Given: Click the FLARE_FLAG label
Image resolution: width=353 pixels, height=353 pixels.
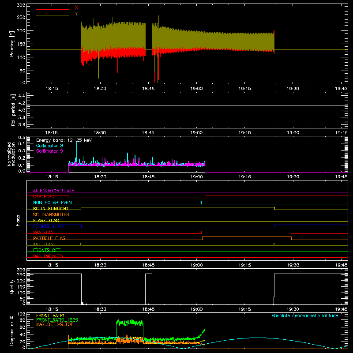Looking at the screenshot, I should click(x=46, y=220).
